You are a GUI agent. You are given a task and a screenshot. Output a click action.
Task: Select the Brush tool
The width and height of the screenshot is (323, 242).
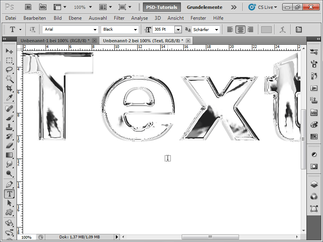tap(9, 118)
